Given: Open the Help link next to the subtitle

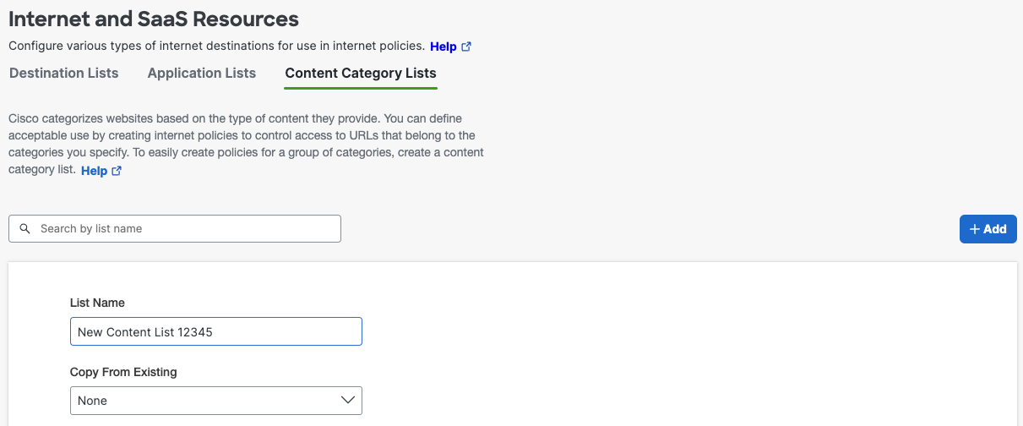Looking at the screenshot, I should click(443, 46).
